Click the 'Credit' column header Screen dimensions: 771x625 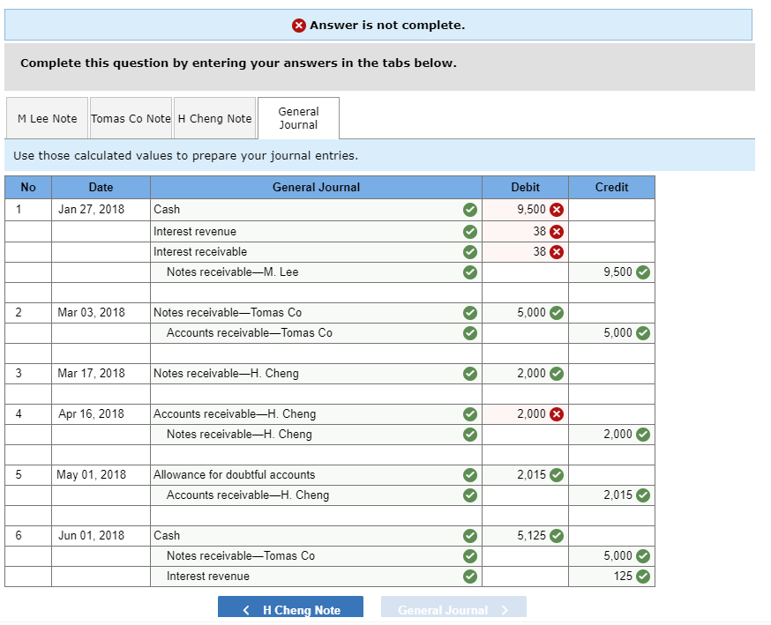[x=611, y=187]
